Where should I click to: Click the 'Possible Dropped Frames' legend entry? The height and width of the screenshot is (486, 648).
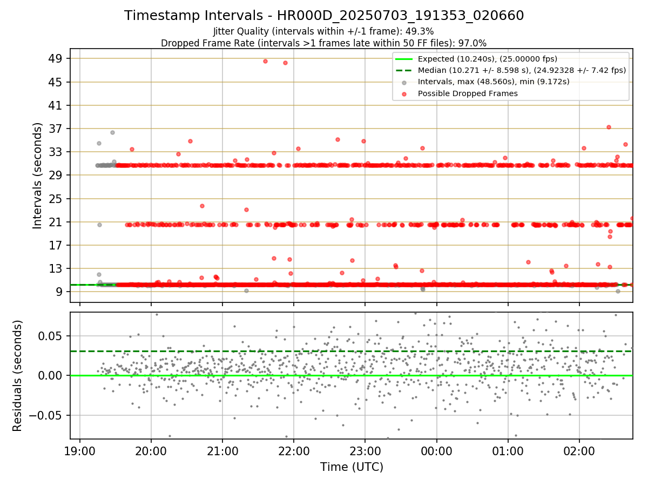[468, 93]
